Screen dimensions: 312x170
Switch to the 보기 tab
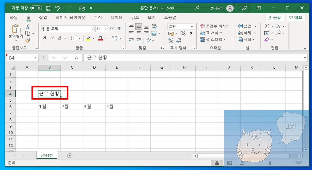(151, 18)
